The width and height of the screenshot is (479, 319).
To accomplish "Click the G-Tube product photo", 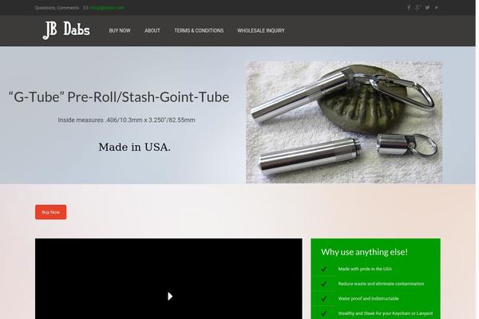I will point(344,122).
